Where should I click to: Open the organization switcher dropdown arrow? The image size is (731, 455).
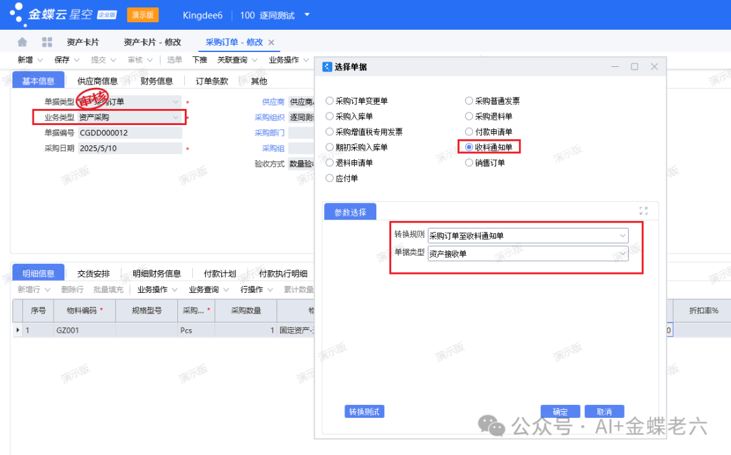(x=307, y=15)
